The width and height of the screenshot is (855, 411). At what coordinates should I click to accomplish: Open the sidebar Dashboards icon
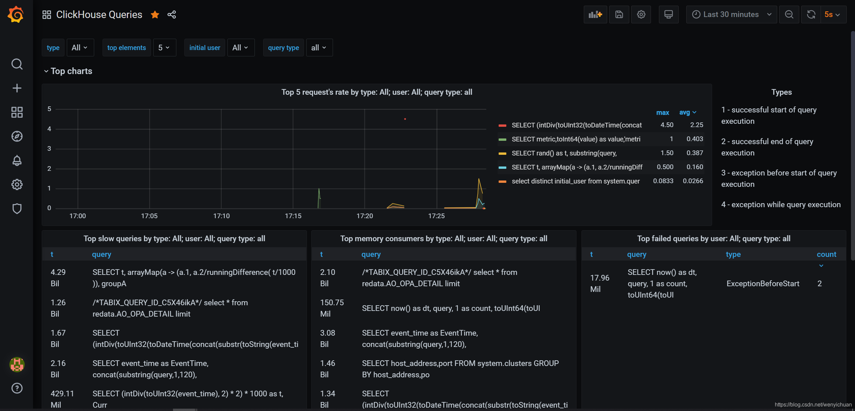17,112
